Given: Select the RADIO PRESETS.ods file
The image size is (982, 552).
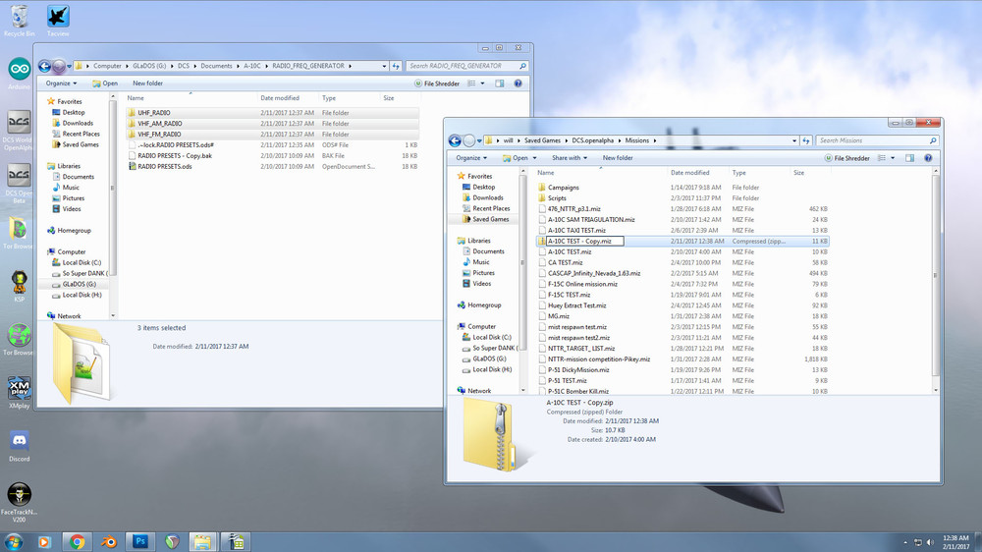Looking at the screenshot, I should [x=164, y=166].
